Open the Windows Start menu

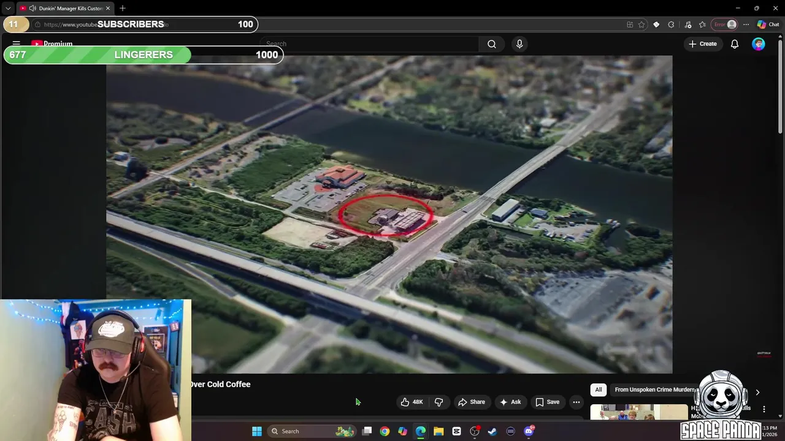tap(257, 431)
